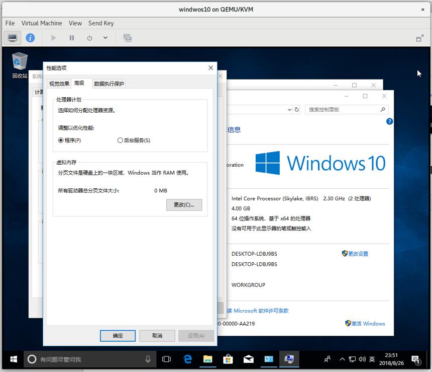This screenshot has height=372, width=432.
Task: Switch to the 数据执行保护 tab
Action: [109, 84]
